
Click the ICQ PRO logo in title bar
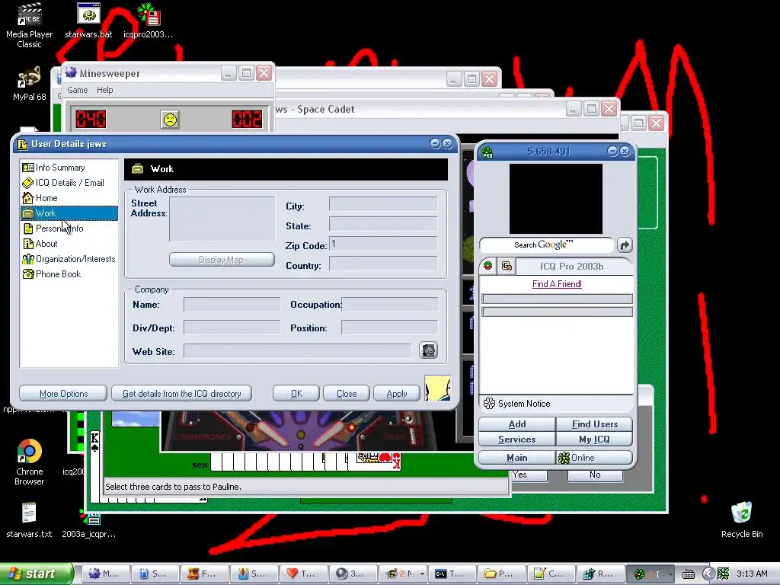(487, 152)
